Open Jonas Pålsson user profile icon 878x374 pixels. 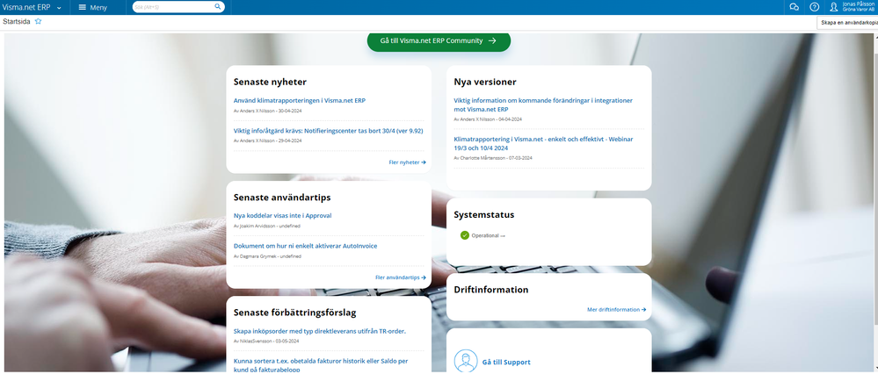834,7
